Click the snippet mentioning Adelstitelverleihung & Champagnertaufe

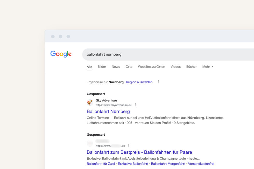[x=143, y=158]
